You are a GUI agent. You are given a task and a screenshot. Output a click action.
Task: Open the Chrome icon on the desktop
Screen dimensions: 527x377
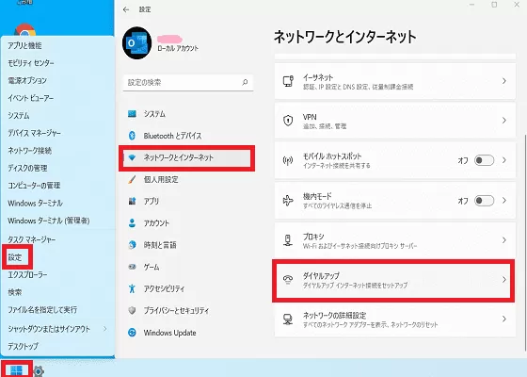click(x=24, y=29)
